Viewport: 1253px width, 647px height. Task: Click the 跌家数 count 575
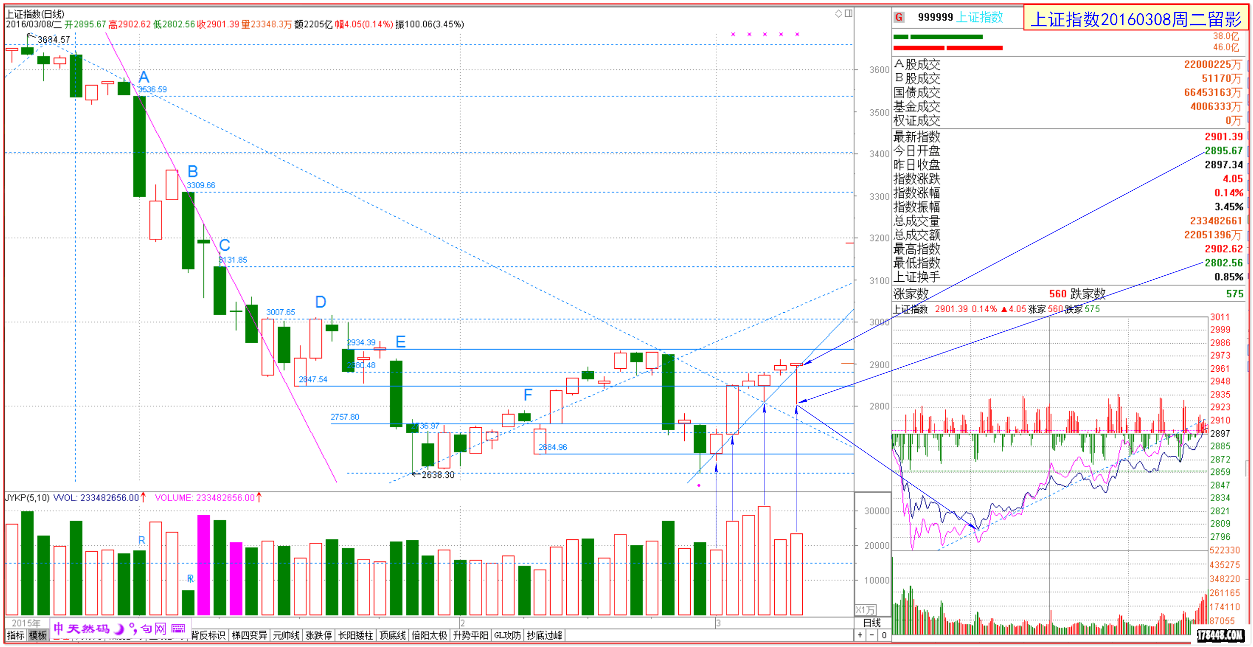1235,294
